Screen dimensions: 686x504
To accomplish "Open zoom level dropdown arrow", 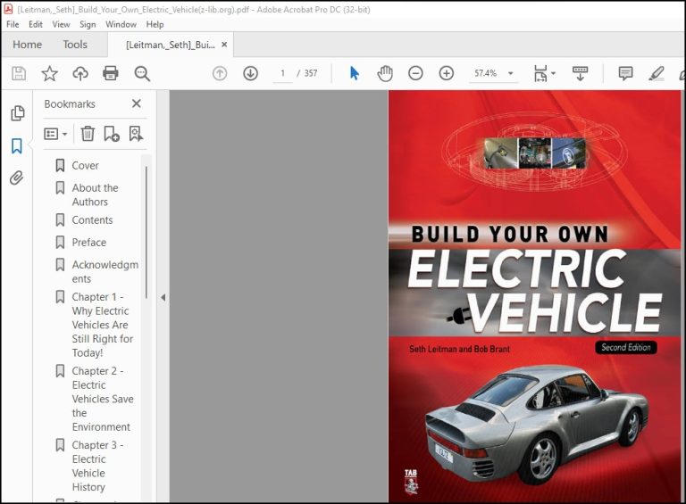I will pyautogui.click(x=511, y=73).
